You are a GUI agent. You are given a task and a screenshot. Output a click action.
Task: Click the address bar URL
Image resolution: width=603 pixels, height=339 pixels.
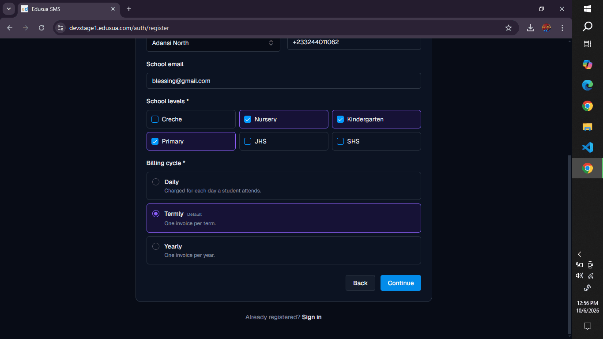pos(119,28)
